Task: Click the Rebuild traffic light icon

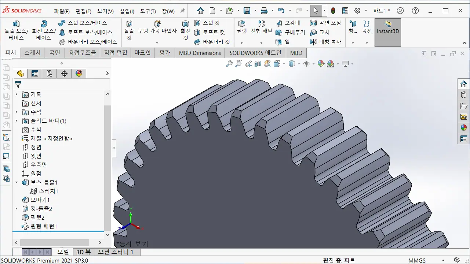Action: point(333,11)
